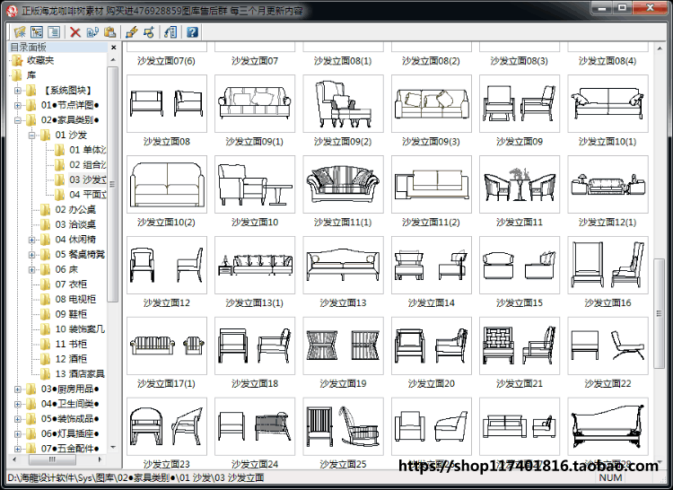
Task: Click the list view toolbar icon
Action: [54, 32]
